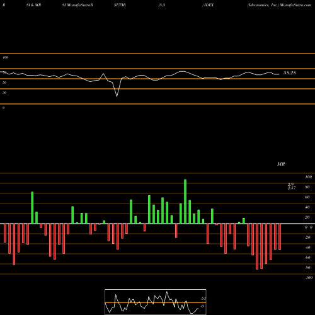Screen dimensions: 315x315
Task: Click the '30' label on RSI axis
Action: [x=4, y=93]
